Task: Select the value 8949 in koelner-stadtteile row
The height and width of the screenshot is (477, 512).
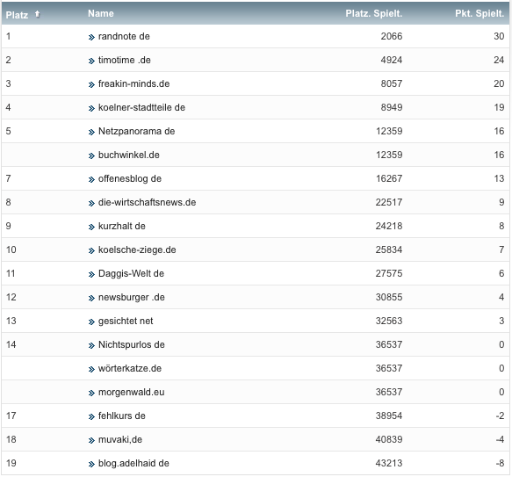Action: [x=392, y=107]
